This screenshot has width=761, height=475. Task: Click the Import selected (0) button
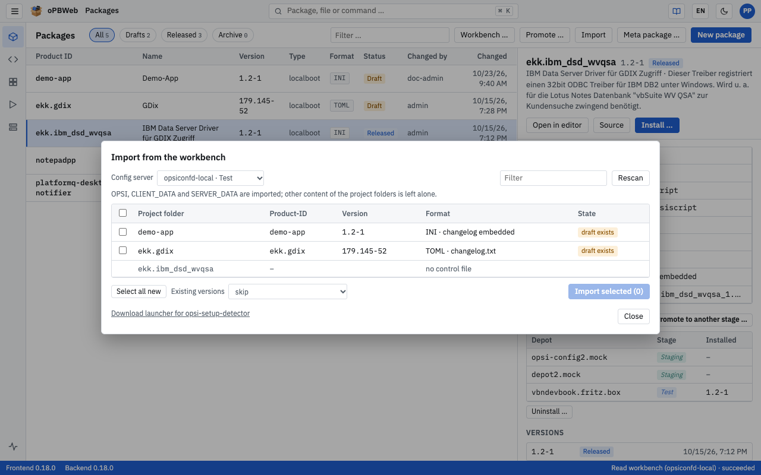(609, 292)
